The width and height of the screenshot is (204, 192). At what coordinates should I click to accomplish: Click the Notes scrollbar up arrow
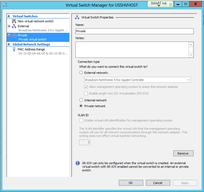point(191,45)
